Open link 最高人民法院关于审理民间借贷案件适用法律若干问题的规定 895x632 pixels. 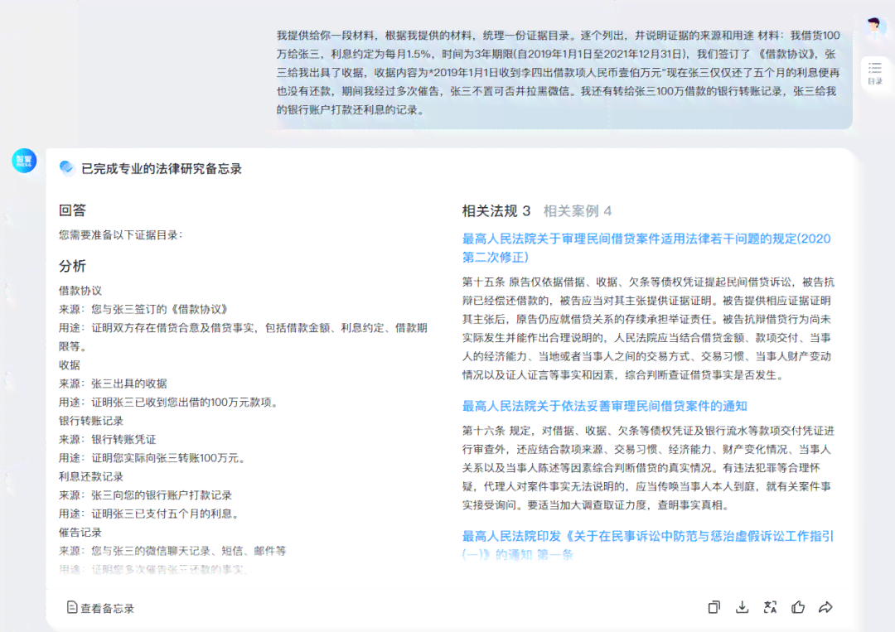tap(646, 248)
